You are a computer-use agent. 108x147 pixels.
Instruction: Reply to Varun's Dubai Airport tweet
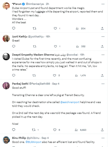point(14,28)
